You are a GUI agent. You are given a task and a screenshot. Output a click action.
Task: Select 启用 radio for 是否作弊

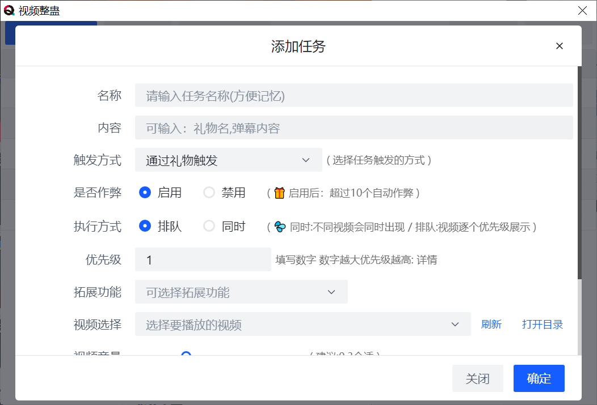click(x=145, y=193)
